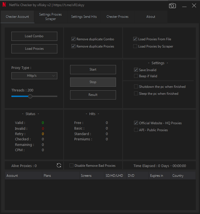Go to the About tab

[151, 17]
